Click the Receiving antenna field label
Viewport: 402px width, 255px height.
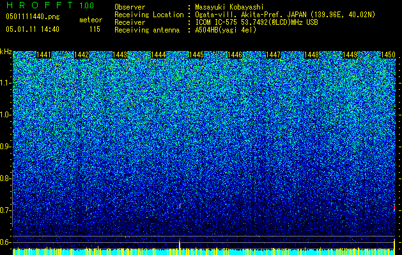click(147, 30)
